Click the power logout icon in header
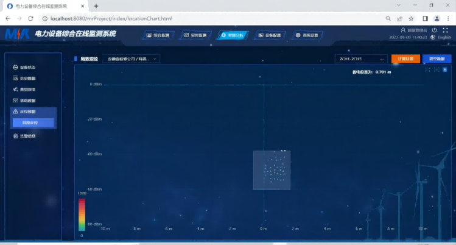 coord(434,30)
